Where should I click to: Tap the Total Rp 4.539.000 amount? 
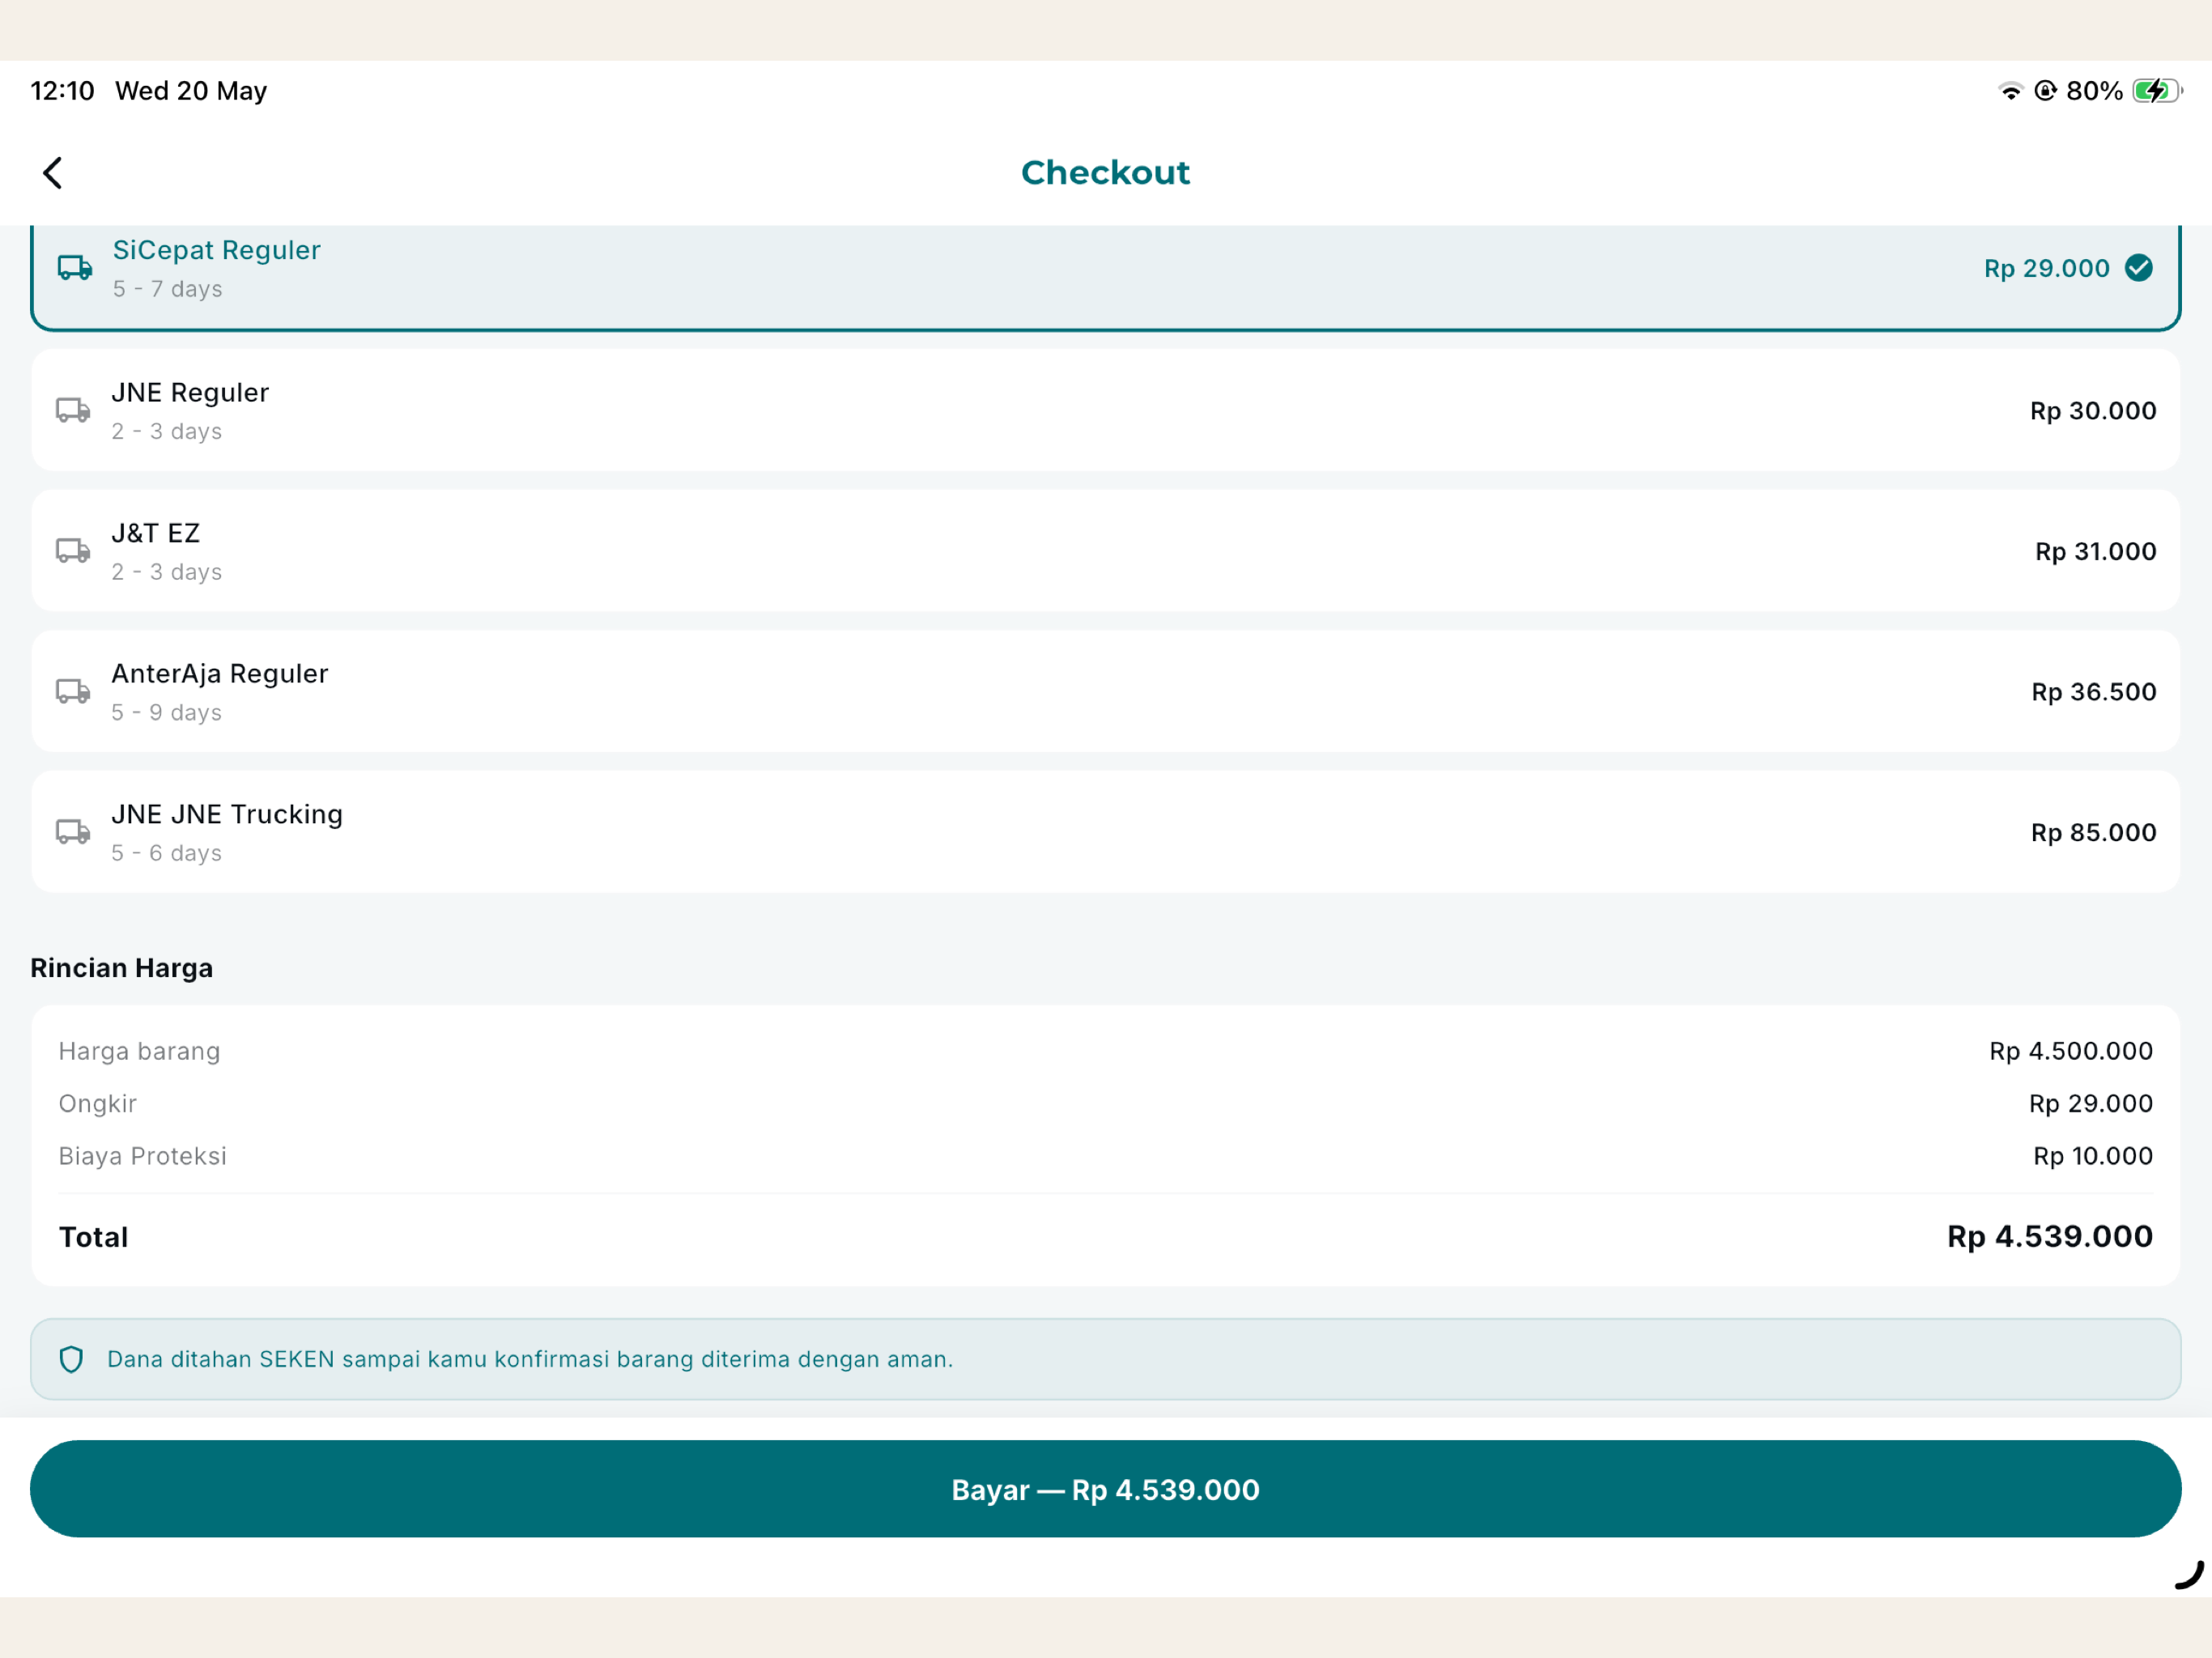coord(2050,1237)
